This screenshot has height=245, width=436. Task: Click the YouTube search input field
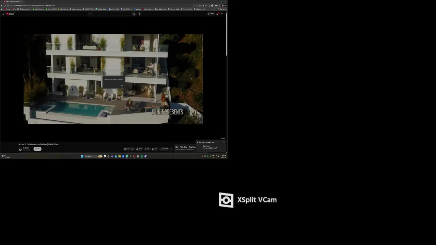click(109, 14)
